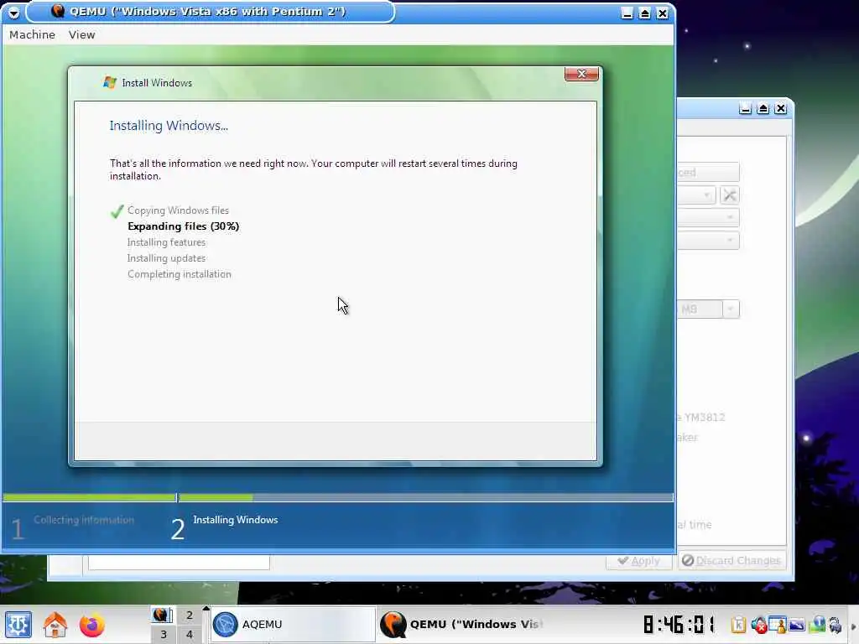This screenshot has height=644, width=859.
Task: Switch to virtual desktop 3
Action: click(163, 634)
